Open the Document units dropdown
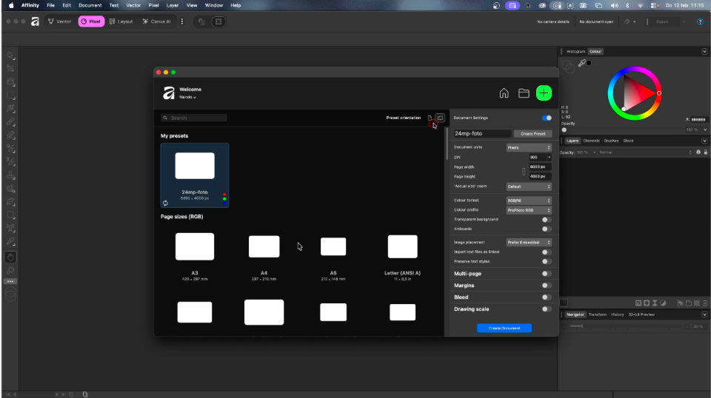This screenshot has height=398, width=711. pos(529,148)
